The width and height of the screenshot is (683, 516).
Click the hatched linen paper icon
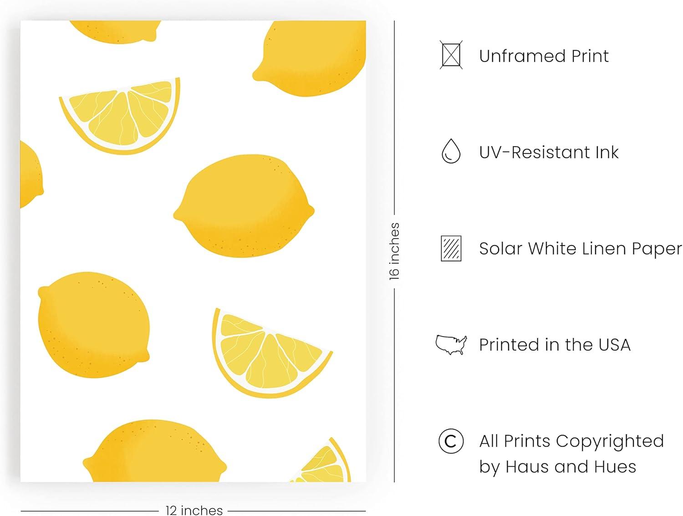click(451, 248)
